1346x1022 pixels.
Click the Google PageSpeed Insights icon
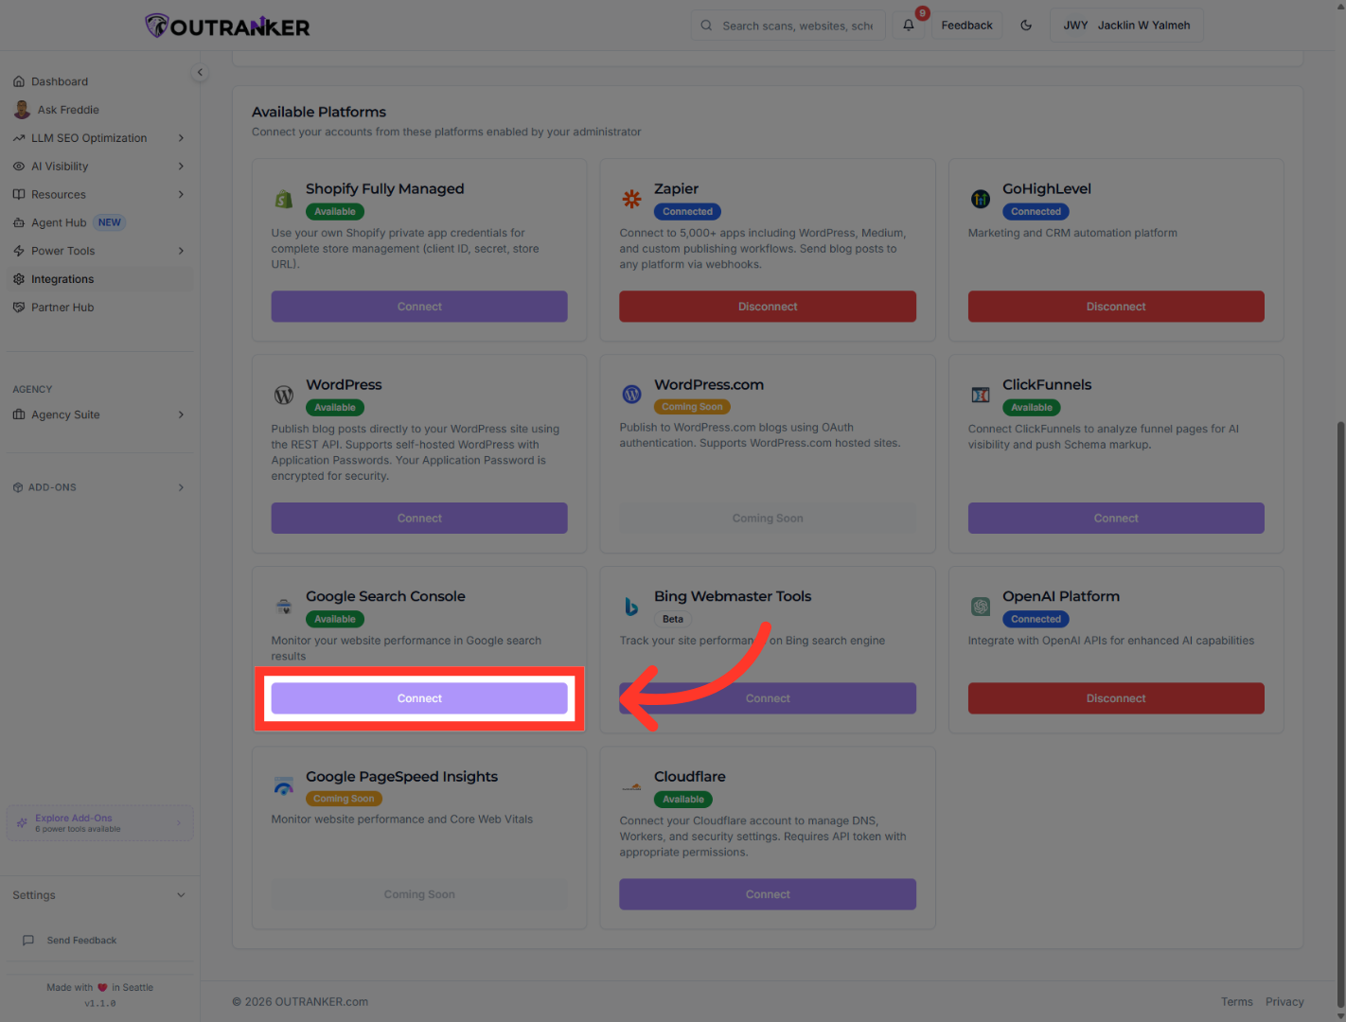point(283,786)
